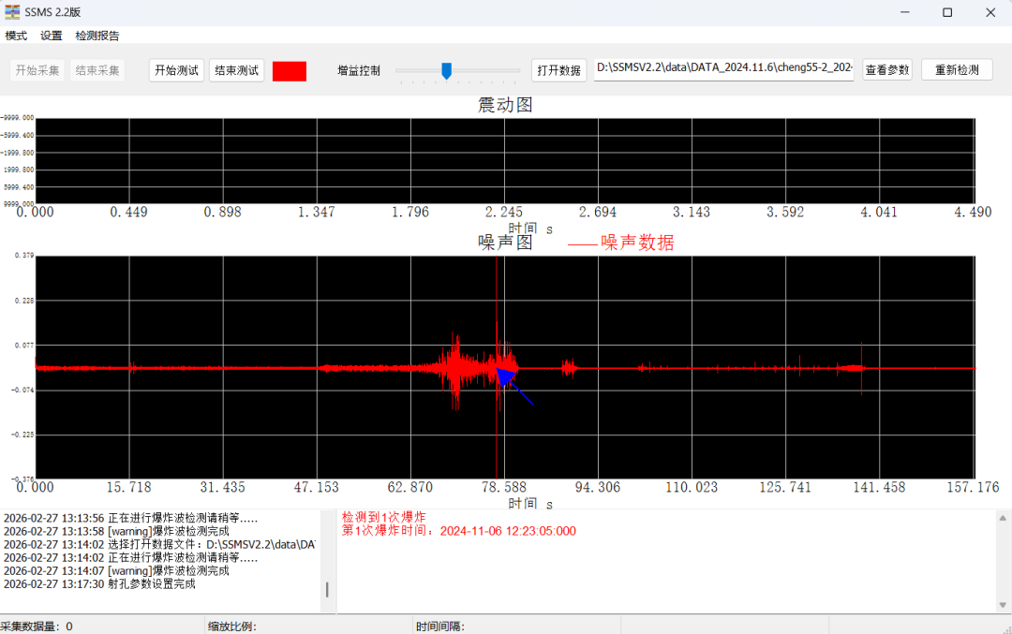The height and width of the screenshot is (634, 1012).
Task: Open the 模式 menu
Action: [16, 36]
